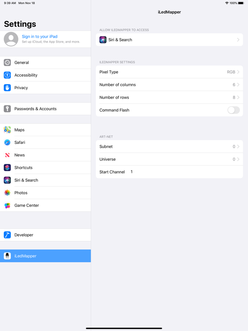The height and width of the screenshot is (331, 248).
Task: Select the News item in sidebar
Action: [x=45, y=155]
